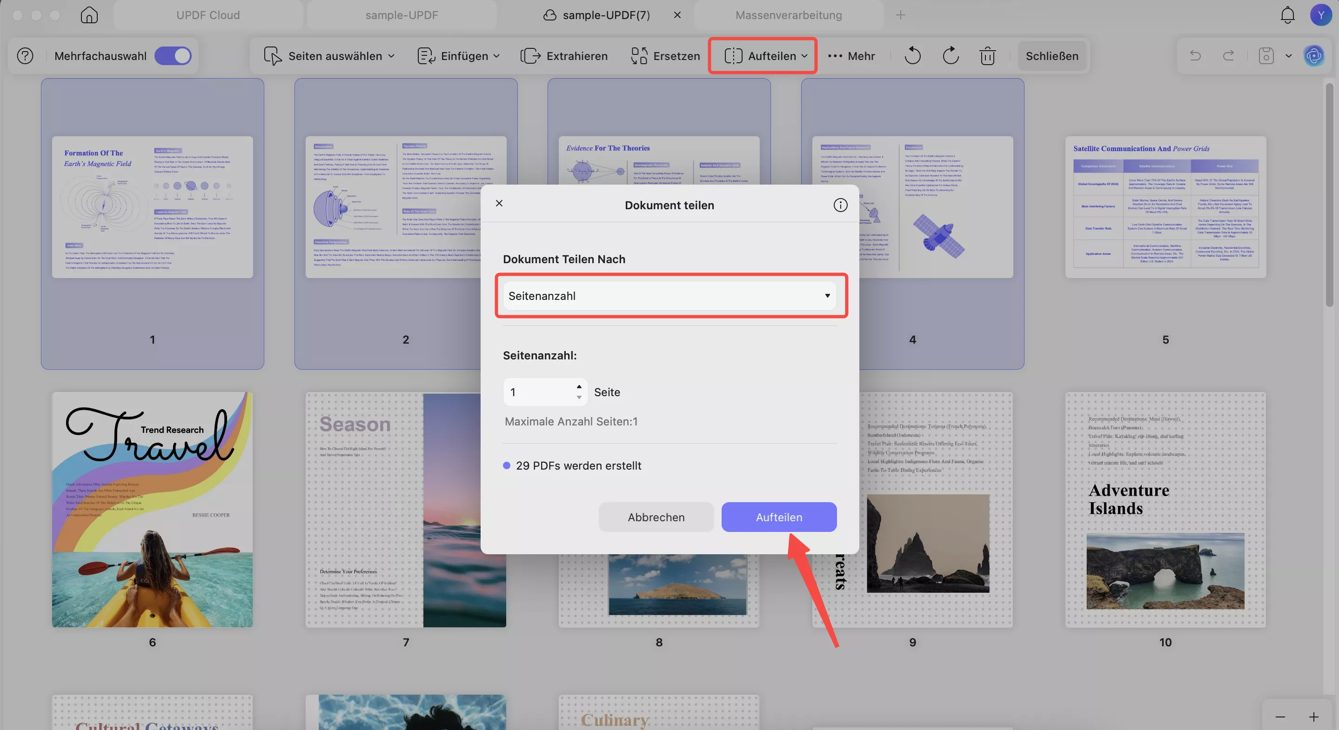Screen dimensions: 1339x730
Task: Increase the Seite value with the stepper
Action: coord(578,386)
